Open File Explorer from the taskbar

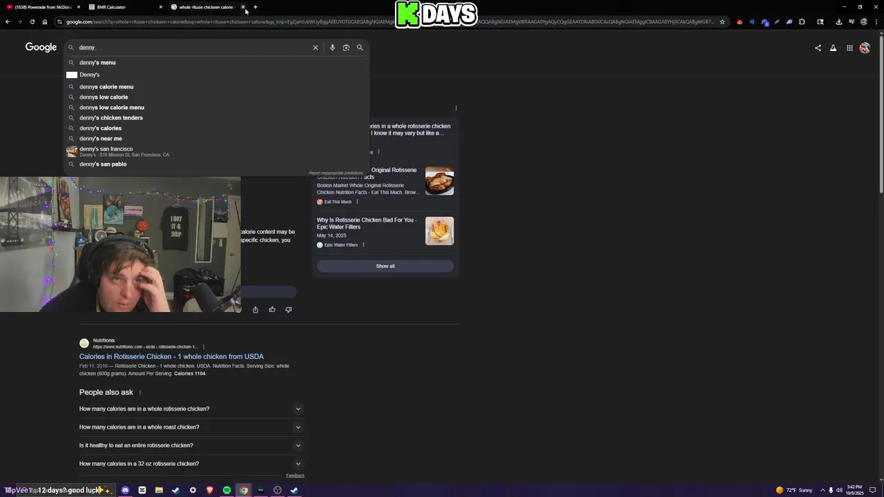[x=159, y=490]
